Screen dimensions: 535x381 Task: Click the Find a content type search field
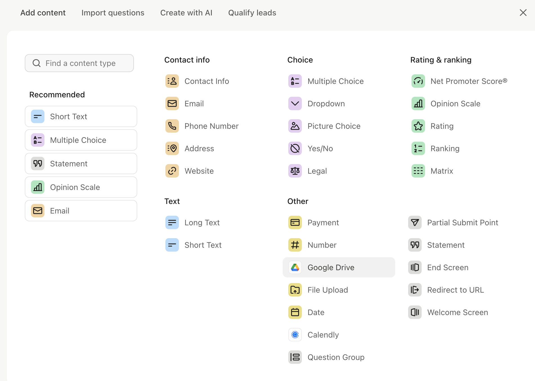click(79, 63)
